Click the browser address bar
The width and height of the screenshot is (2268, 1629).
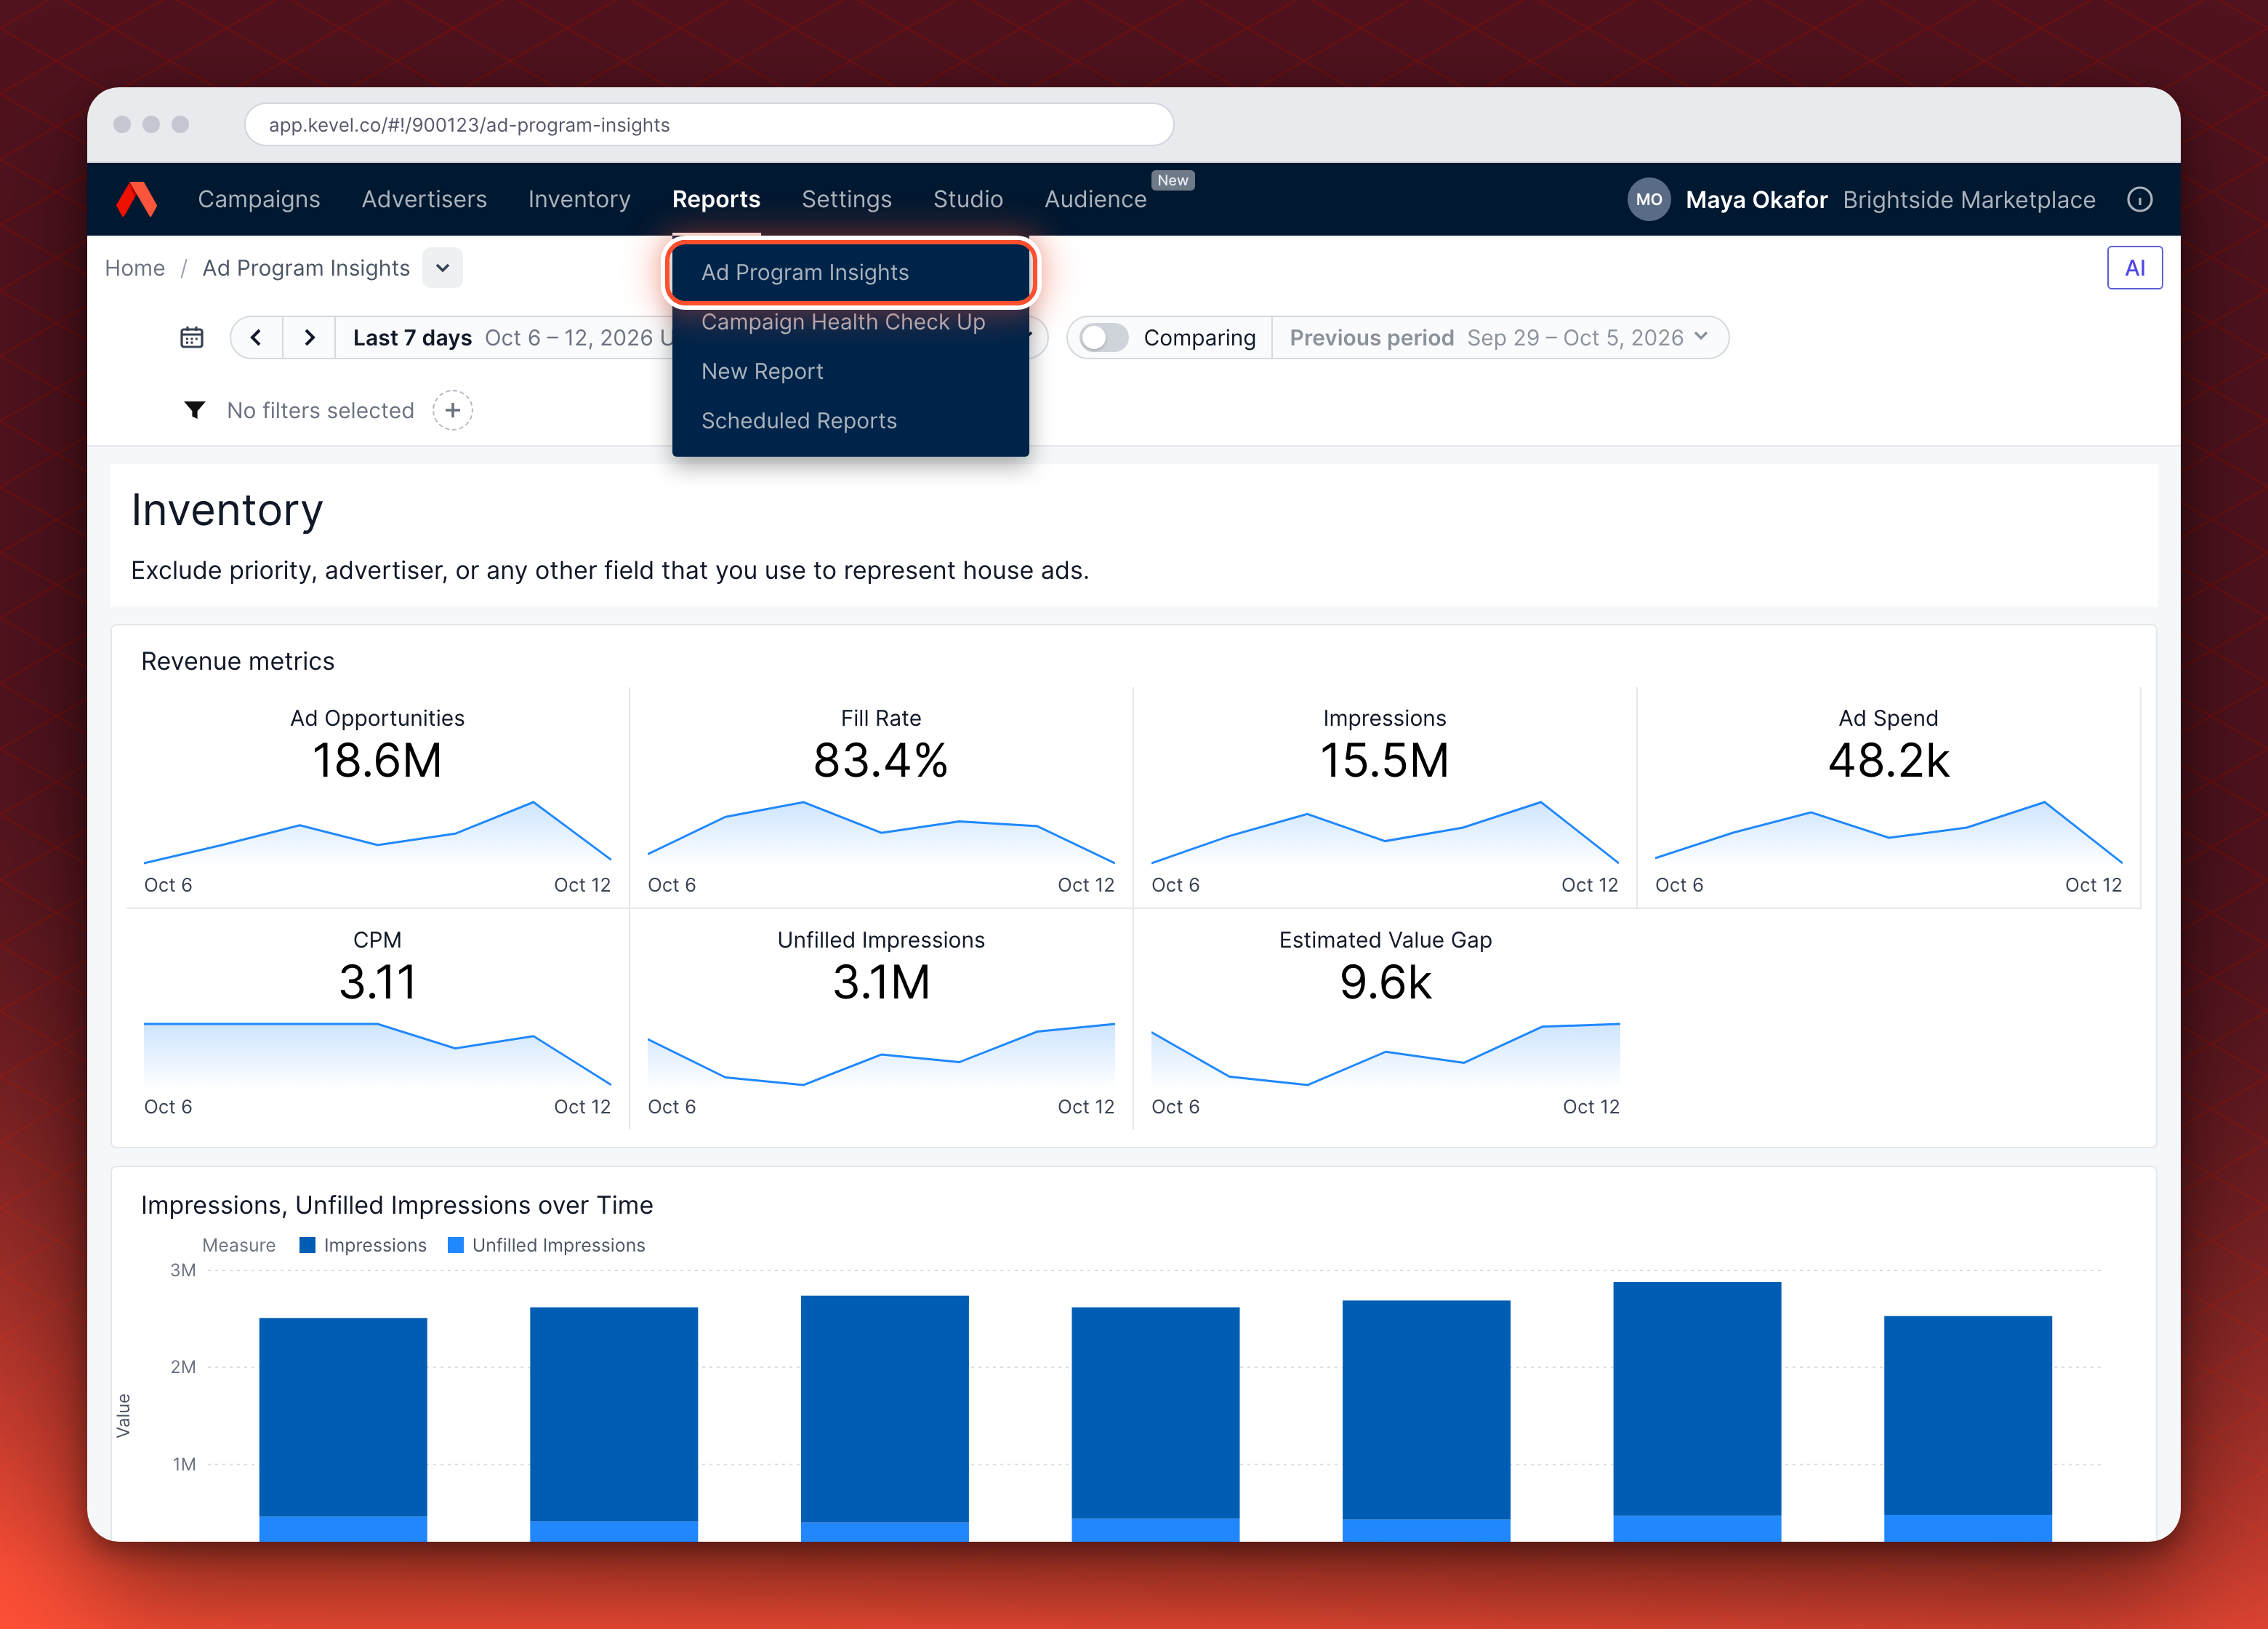[x=708, y=125]
